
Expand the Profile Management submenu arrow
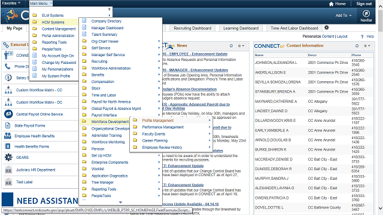[209, 120]
